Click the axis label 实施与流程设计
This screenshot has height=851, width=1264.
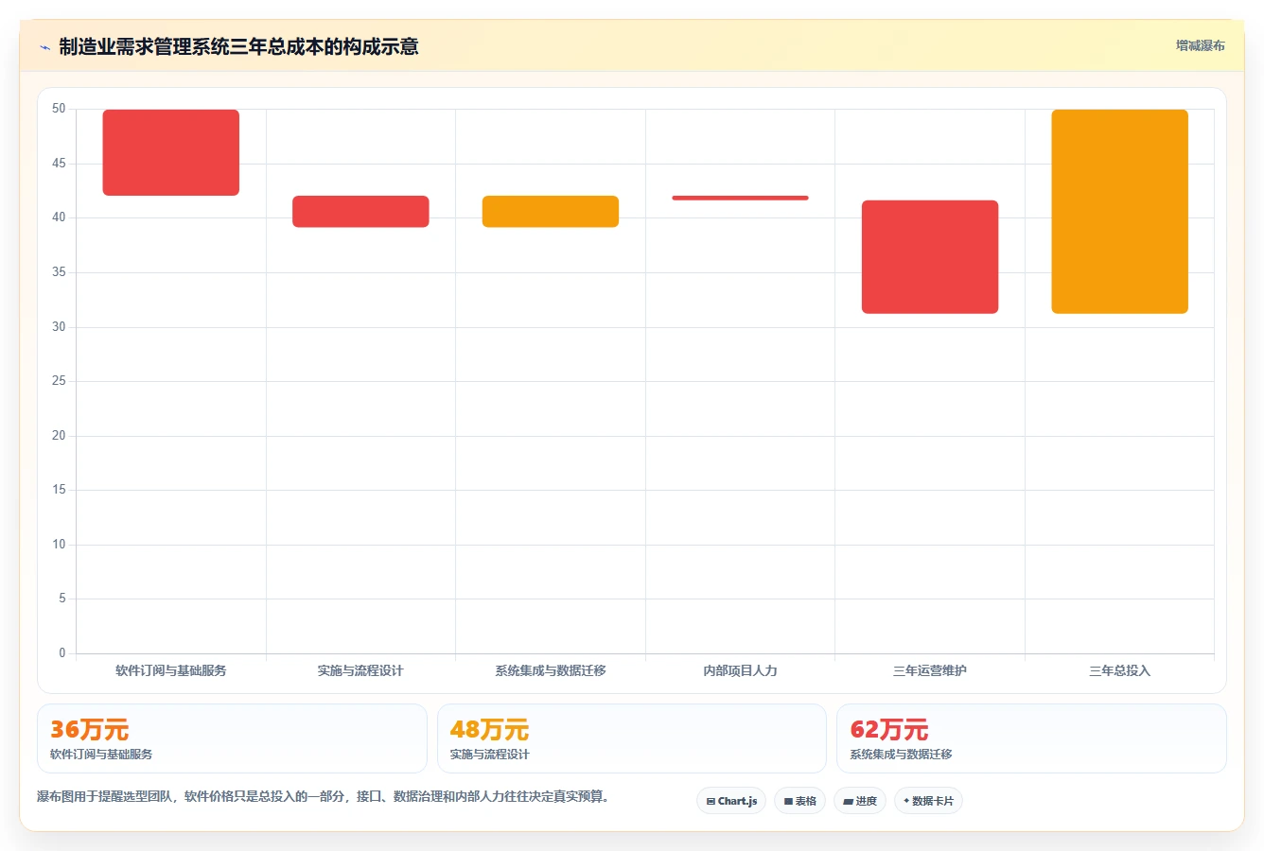pos(360,670)
